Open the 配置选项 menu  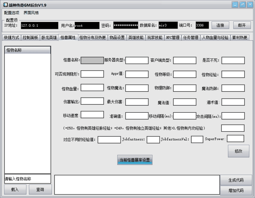pyautogui.click(x=11, y=13)
